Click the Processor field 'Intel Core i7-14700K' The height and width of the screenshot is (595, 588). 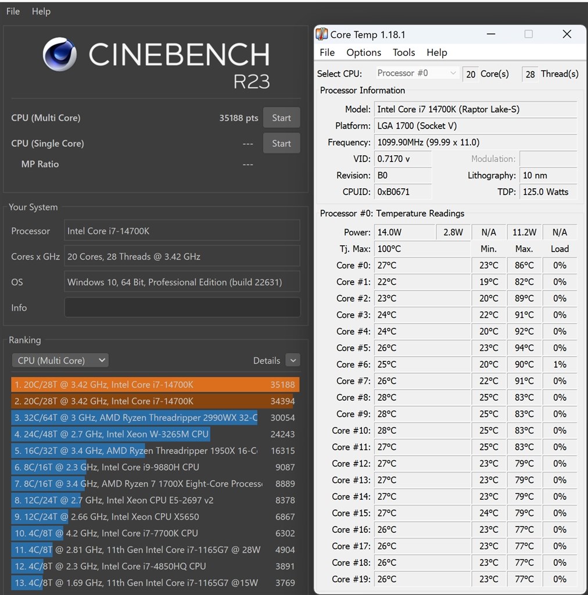click(x=182, y=231)
